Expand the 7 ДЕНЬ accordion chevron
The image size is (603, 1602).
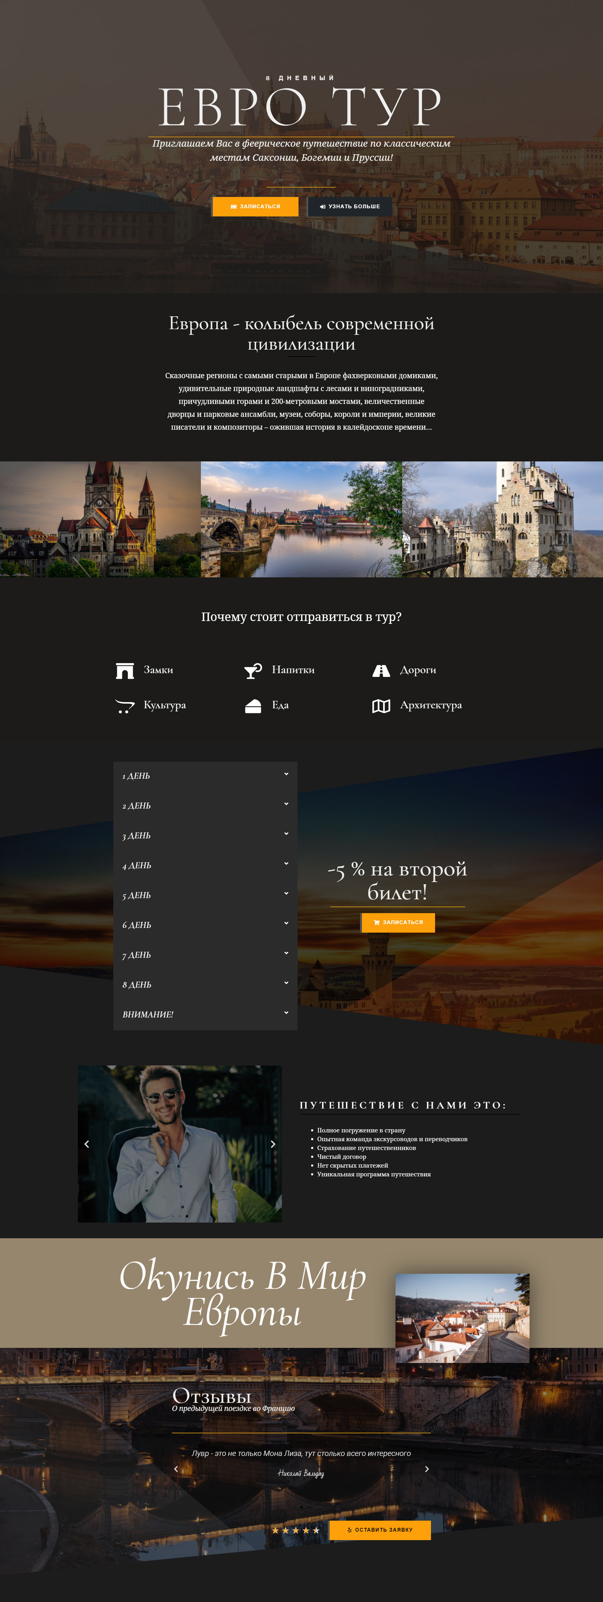pyautogui.click(x=286, y=953)
